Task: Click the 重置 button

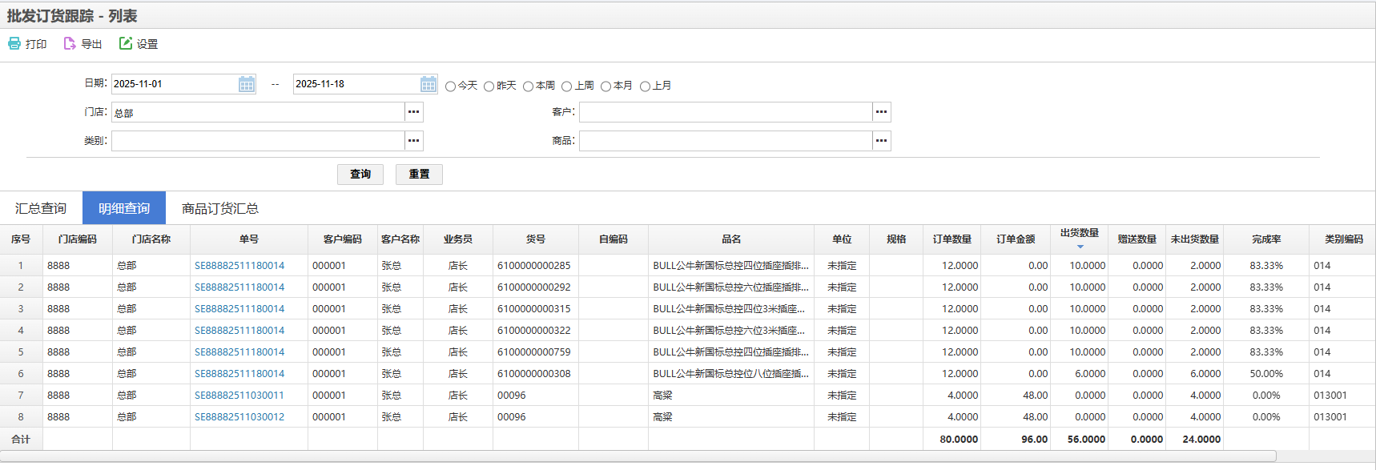Action: click(x=419, y=175)
